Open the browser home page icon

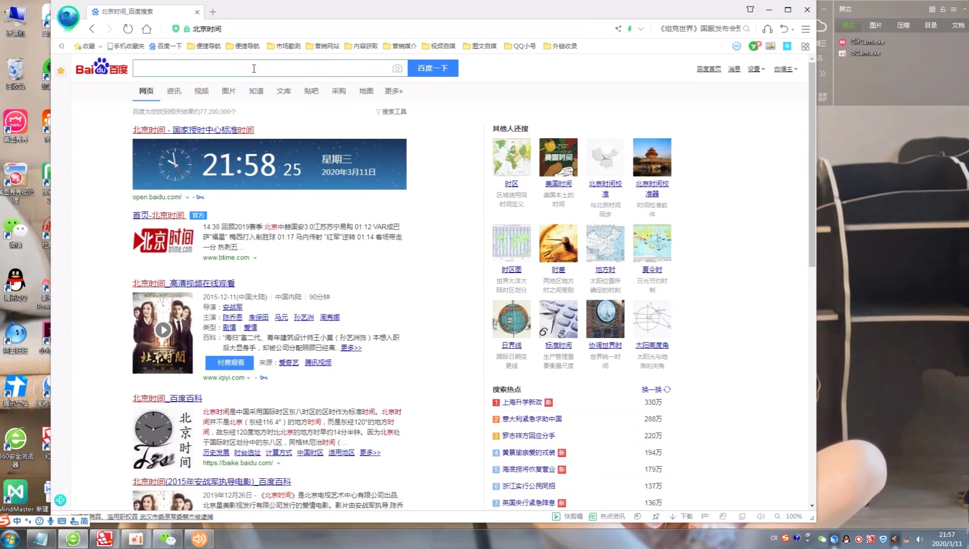(x=147, y=29)
